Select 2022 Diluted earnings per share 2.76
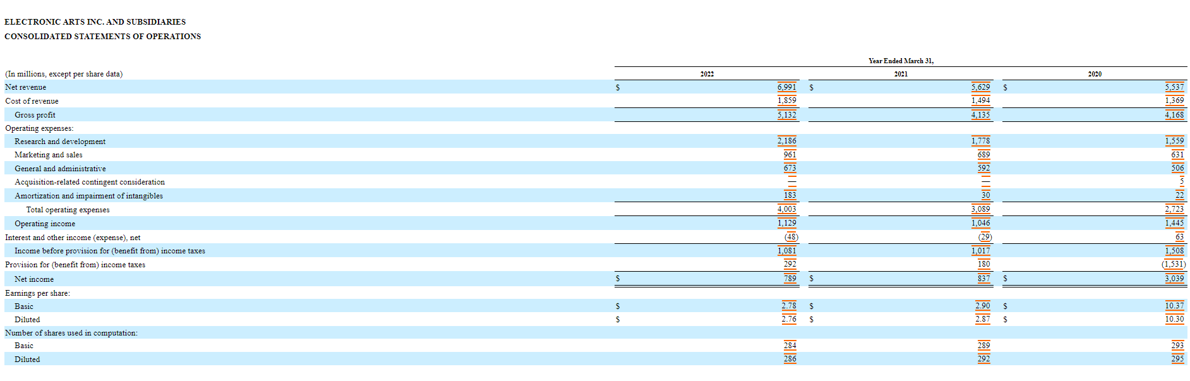 [x=789, y=319]
